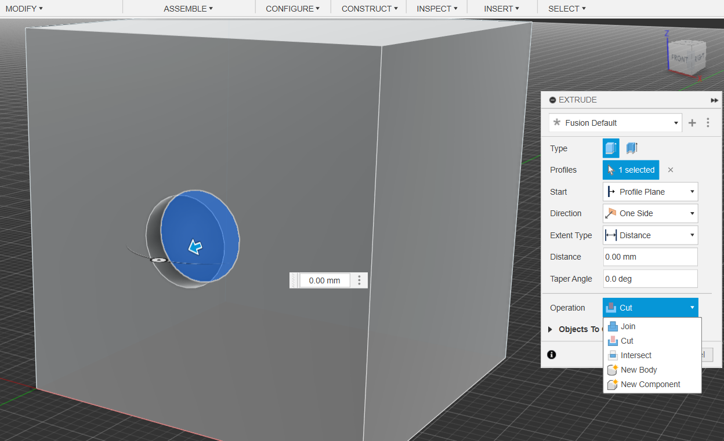Choose 'New Body' from the Operation list
This screenshot has height=441, width=724.
pos(638,370)
